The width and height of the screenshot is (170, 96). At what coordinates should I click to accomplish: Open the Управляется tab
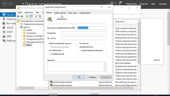click(x=85, y=13)
